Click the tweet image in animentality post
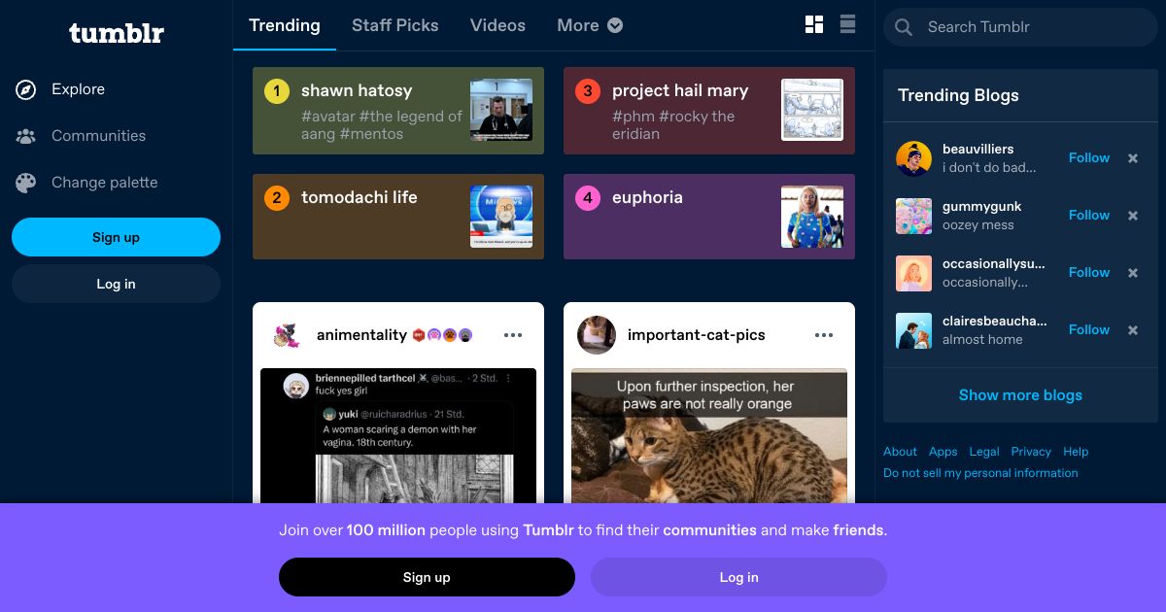Screen dimensions: 1166x612 pos(398,436)
